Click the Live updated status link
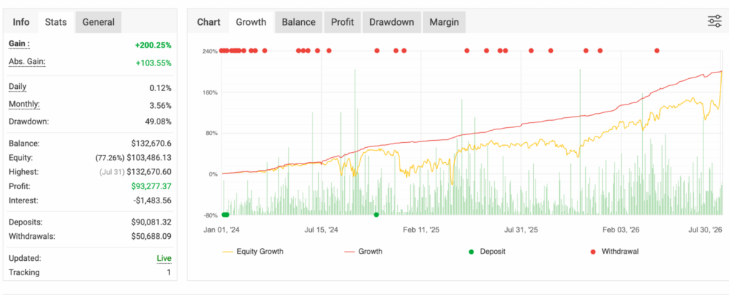 tap(164, 258)
